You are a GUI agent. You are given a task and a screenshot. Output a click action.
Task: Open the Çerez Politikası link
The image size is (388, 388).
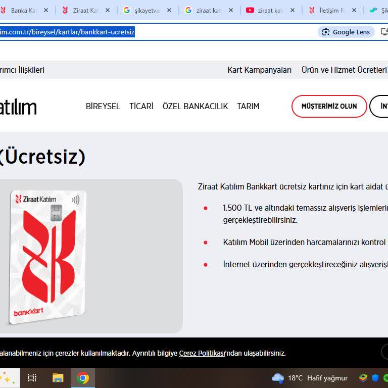tap(202, 353)
